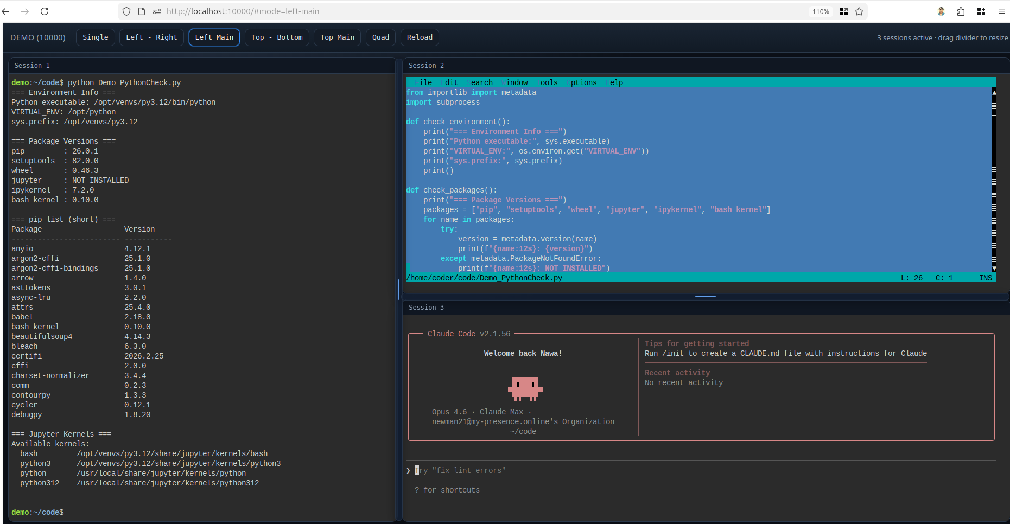
Task: Click the /home/coder/code/Demo_PythonCheck.py path in status bar
Action: pos(484,278)
